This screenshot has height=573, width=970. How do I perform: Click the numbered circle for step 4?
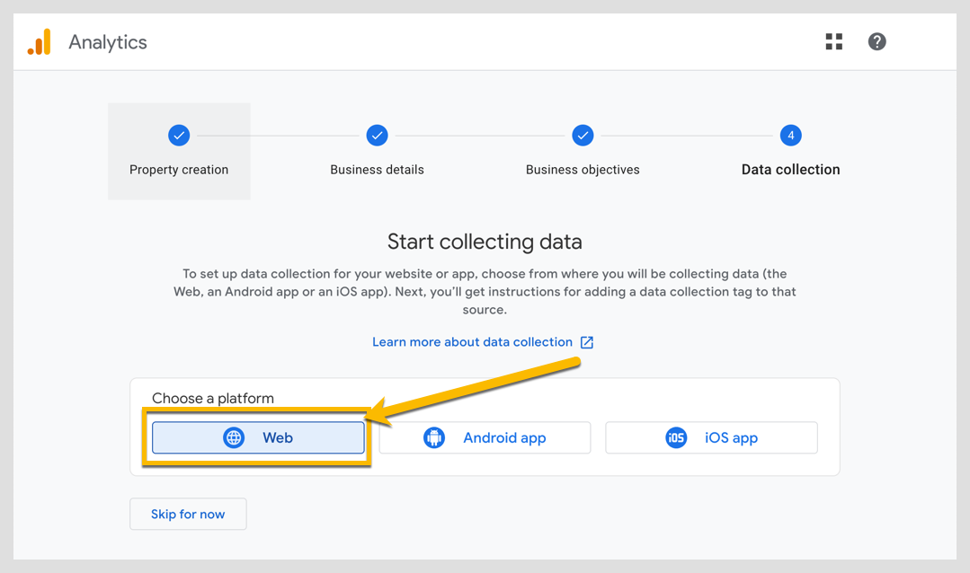pos(790,135)
